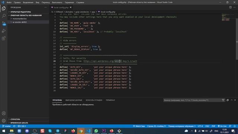Close the local-config.php editor tab
The height and width of the screenshot is (134, 238).
(71, 7)
